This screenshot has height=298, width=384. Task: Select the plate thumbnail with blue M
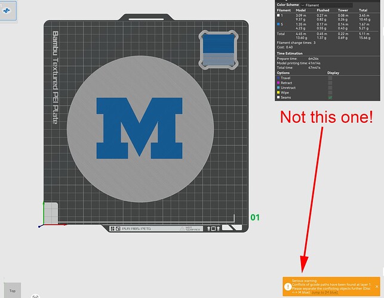(8, 11)
